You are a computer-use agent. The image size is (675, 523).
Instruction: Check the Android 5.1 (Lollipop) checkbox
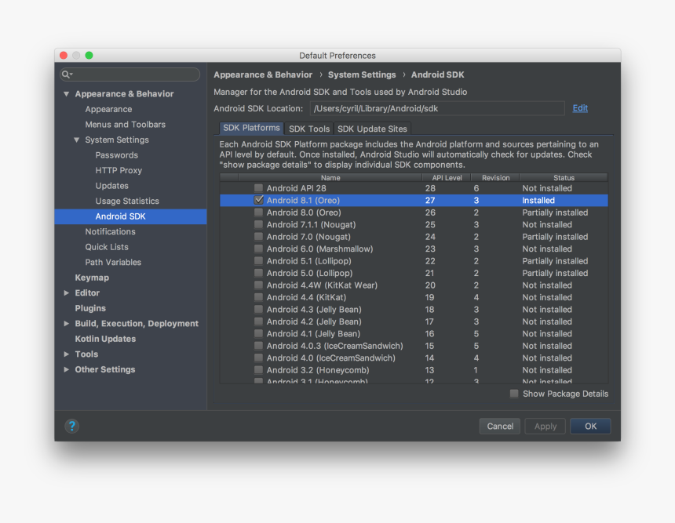point(258,260)
